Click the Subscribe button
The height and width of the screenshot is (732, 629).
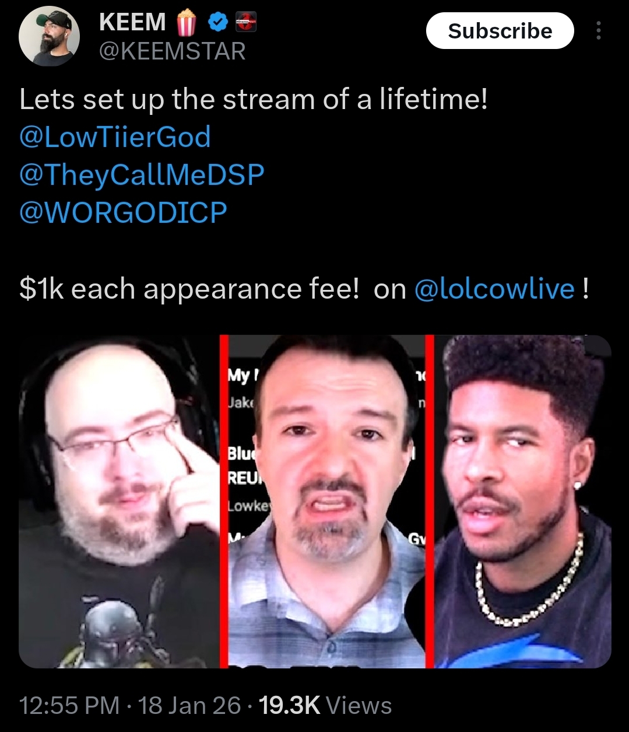[x=500, y=30]
